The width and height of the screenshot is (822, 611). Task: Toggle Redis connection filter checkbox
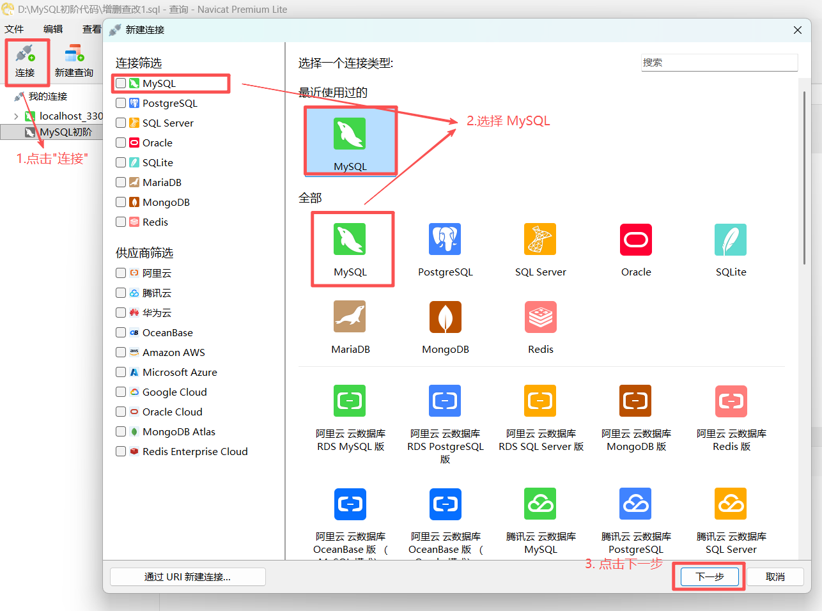pyautogui.click(x=121, y=222)
